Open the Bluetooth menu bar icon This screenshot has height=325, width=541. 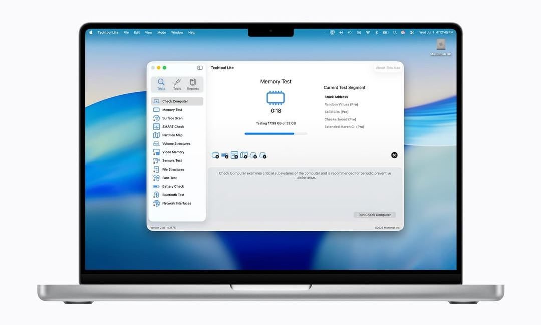point(376,32)
